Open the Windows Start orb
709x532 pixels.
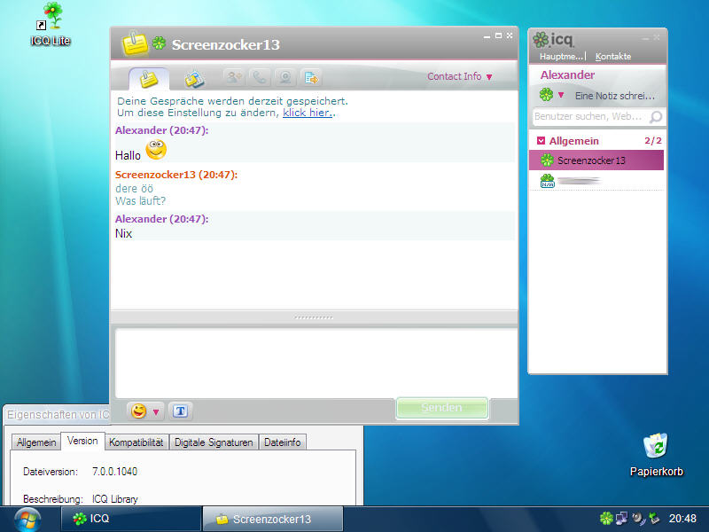click(x=27, y=519)
